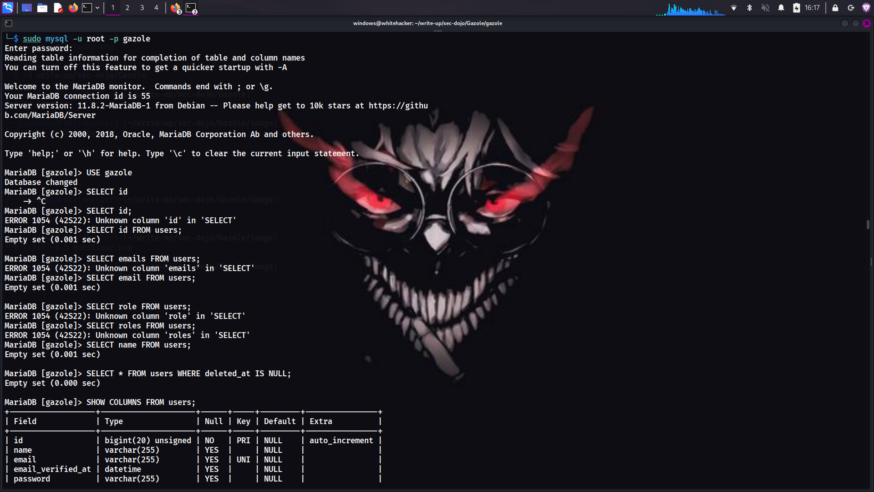The width and height of the screenshot is (874, 492).
Task: Open the Brave browser tray icon
Action: coord(865,8)
